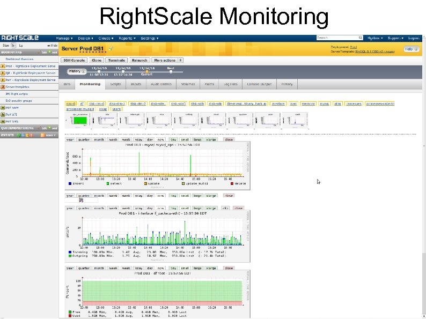Click the Terminate button
426x319 pixels.
[x=116, y=60]
